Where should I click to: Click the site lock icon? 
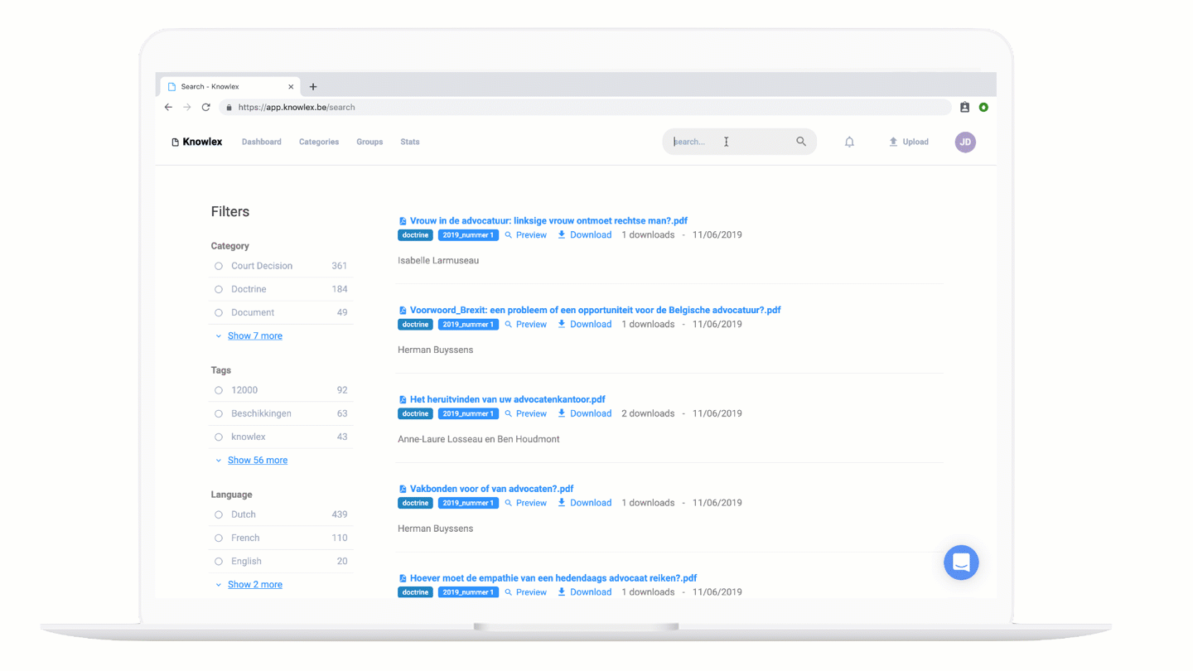tap(229, 107)
